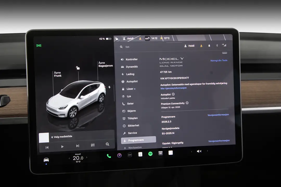Image resolution: width=281 pixels, height=187 pixels.
Task: Tap the SOS emergency icon
Action: [x=147, y=38]
